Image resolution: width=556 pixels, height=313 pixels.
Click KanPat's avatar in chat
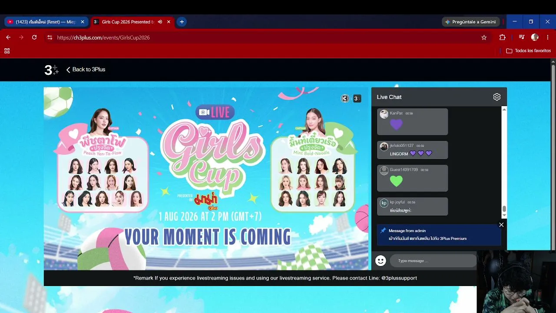click(x=384, y=114)
